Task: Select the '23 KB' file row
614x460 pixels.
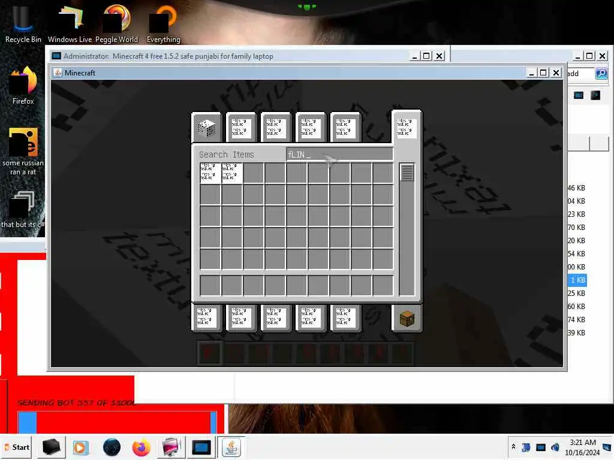Action: (576, 214)
